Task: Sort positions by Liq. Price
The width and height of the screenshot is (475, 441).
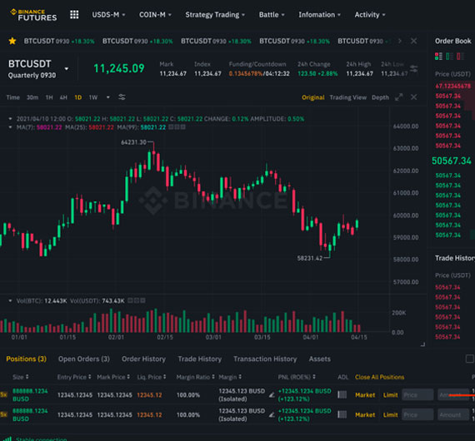Action: 152,377
